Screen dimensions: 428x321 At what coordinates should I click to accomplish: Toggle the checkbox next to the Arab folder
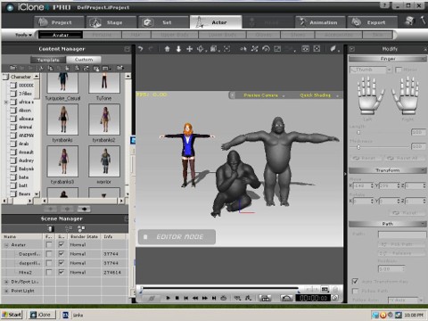click(13, 144)
